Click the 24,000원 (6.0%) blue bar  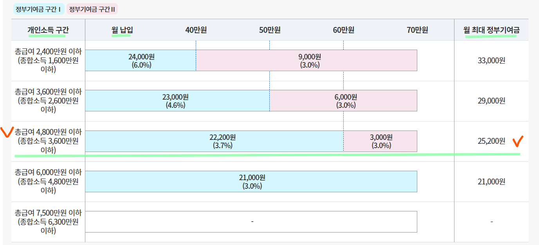tap(141, 61)
